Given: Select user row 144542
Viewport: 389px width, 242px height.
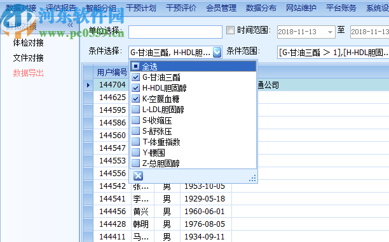Looking at the screenshot, I should pos(113,186).
